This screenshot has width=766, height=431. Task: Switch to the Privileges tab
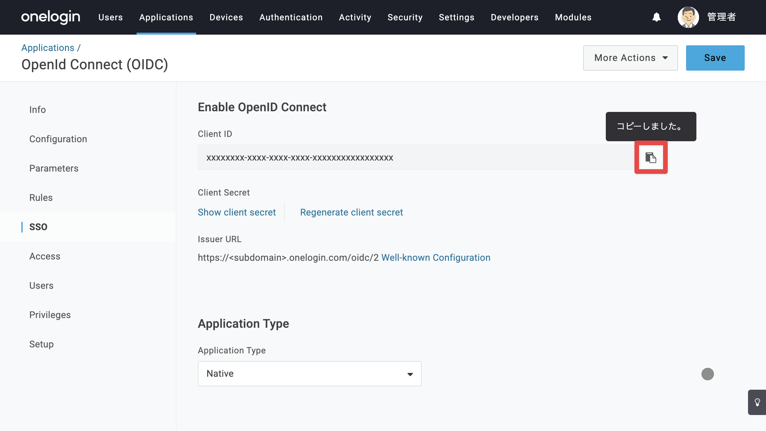[x=50, y=315]
